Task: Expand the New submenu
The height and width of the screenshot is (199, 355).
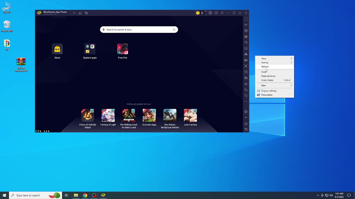Action: (x=275, y=85)
